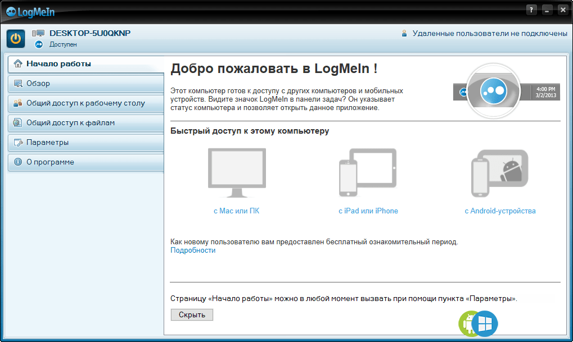Click the LogMeIn logo in title bar
Image resolution: width=573 pixels, height=342 pixels.
(30, 12)
